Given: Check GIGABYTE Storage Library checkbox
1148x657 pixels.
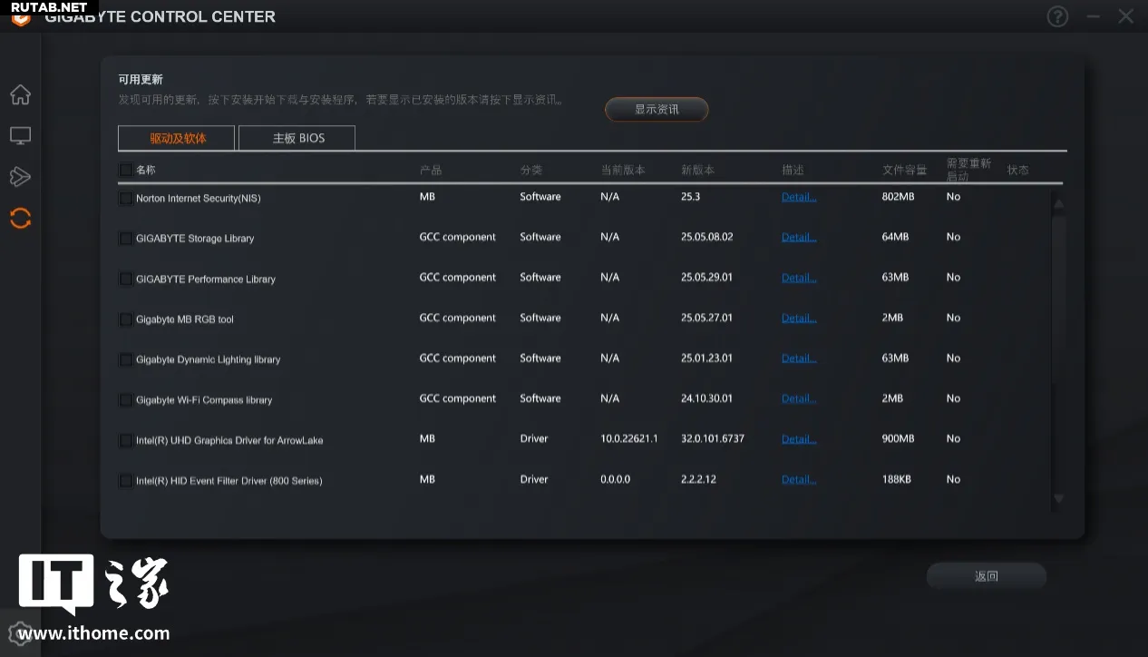Looking at the screenshot, I should click(126, 239).
